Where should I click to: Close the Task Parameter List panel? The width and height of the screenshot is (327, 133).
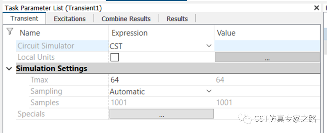316,8
